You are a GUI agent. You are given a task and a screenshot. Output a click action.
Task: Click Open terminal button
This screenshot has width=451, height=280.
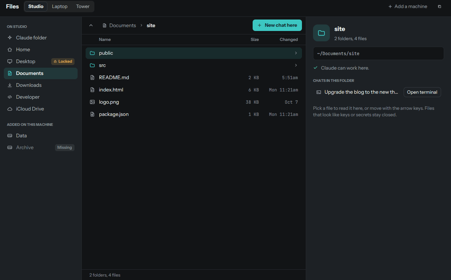(422, 92)
